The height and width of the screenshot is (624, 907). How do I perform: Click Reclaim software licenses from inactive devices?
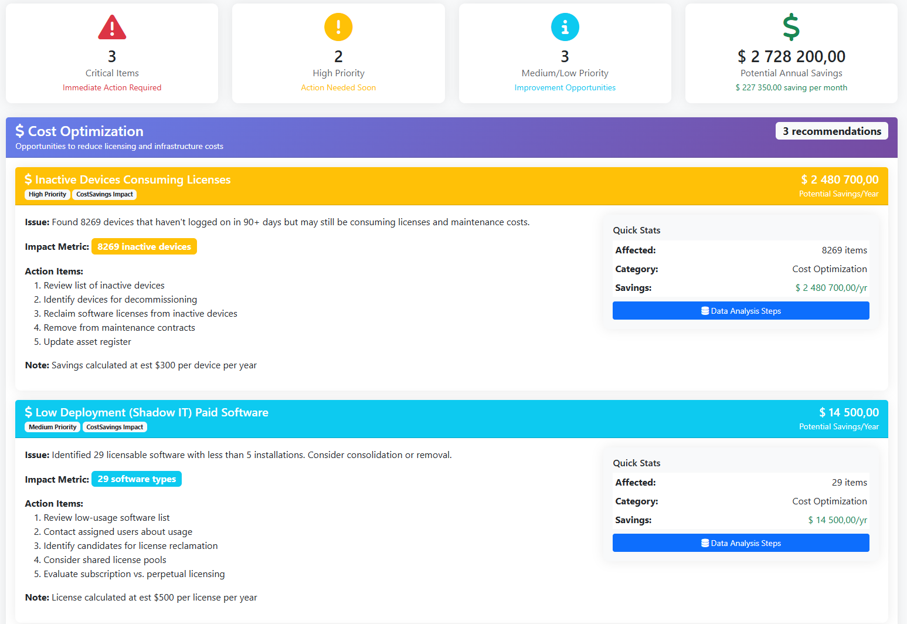point(140,314)
